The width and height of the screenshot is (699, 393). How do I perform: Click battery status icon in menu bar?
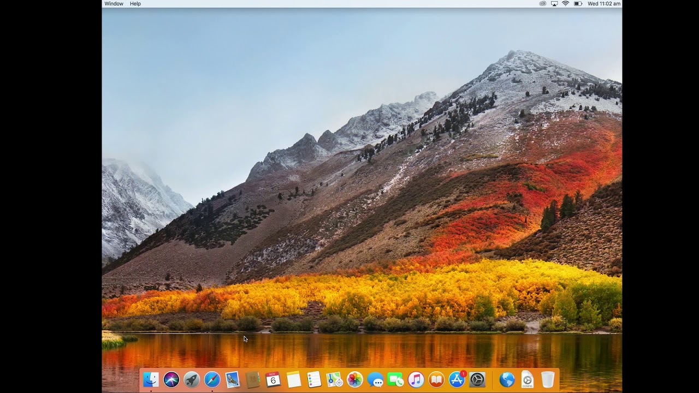[x=578, y=4]
